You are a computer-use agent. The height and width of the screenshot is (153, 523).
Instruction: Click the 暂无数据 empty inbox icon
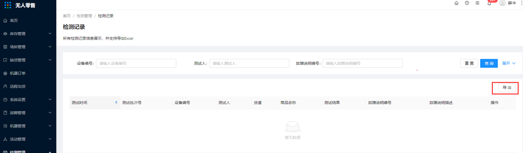(x=293, y=126)
